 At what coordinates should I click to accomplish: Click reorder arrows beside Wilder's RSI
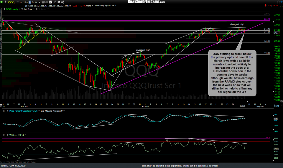(x=8, y=135)
